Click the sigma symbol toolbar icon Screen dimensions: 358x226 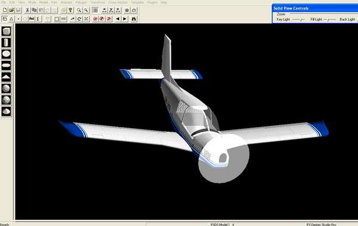pos(38,19)
